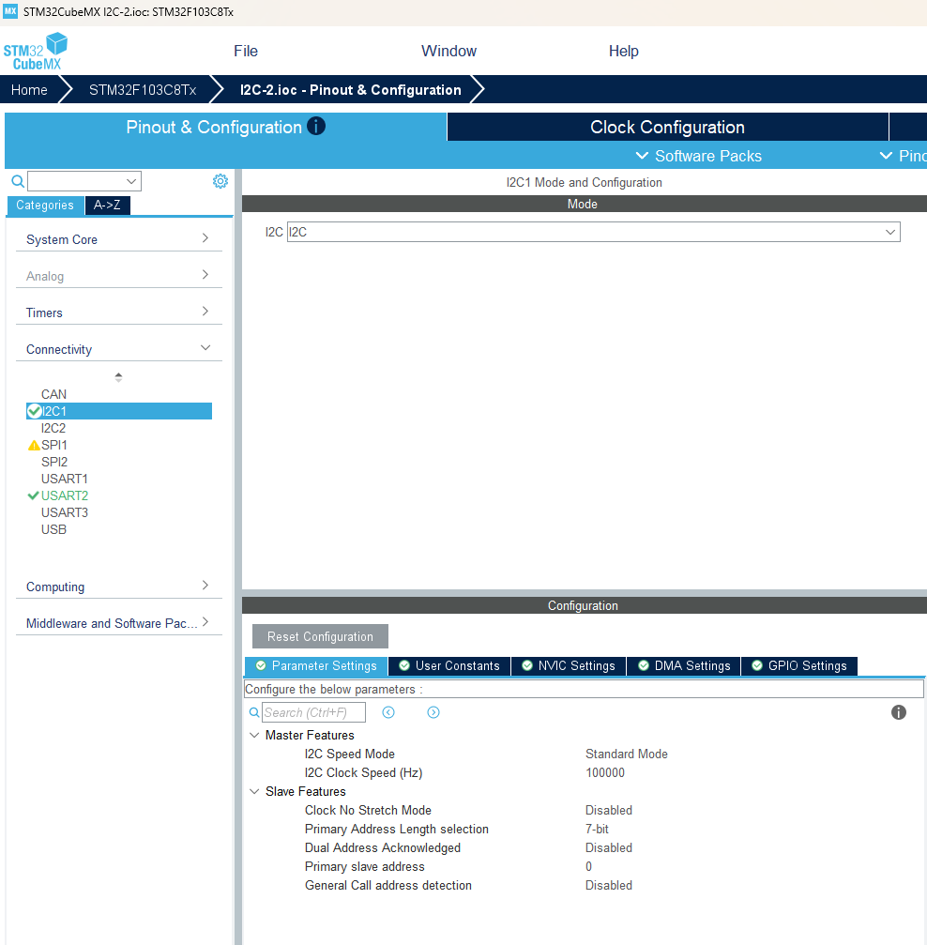Image resolution: width=927 pixels, height=945 pixels.
Task: Open Software Packs dropdown
Action: pos(699,156)
